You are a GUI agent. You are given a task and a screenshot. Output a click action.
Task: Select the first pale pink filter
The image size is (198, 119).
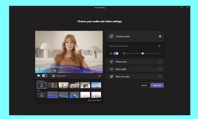click(85, 95)
